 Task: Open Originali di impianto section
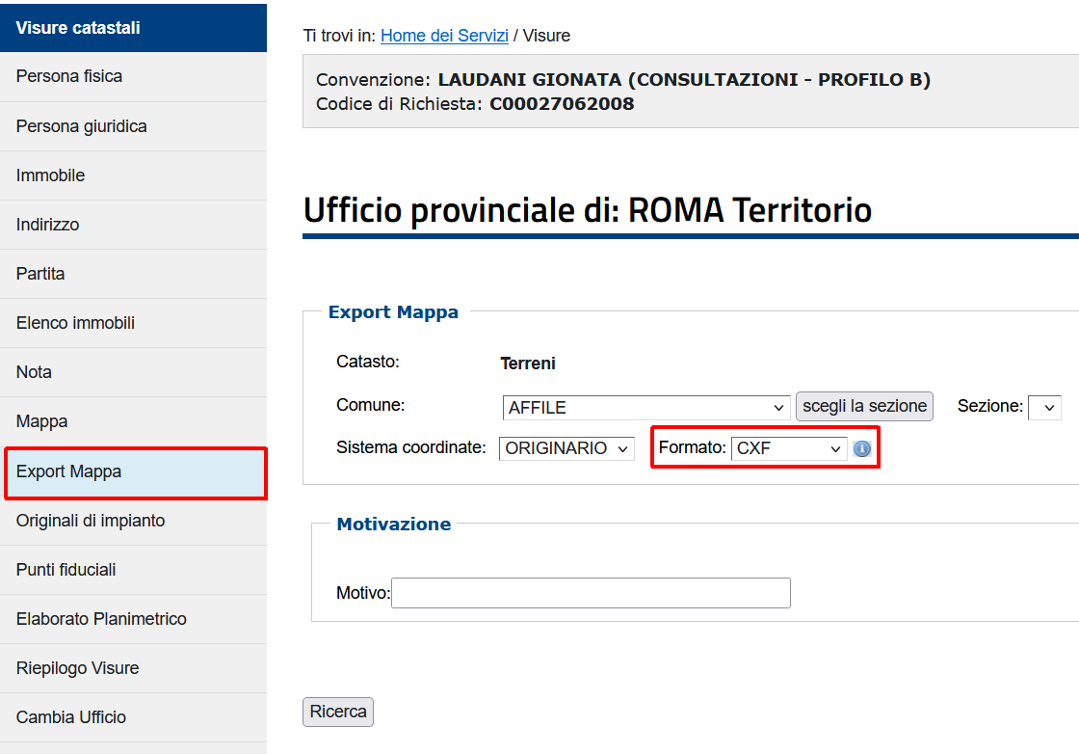click(91, 521)
